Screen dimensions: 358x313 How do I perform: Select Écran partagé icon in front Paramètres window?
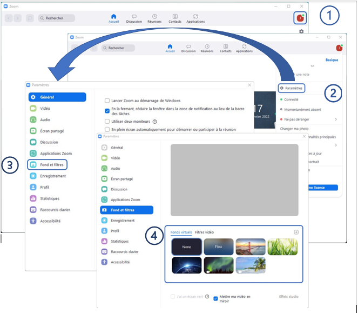click(x=104, y=179)
